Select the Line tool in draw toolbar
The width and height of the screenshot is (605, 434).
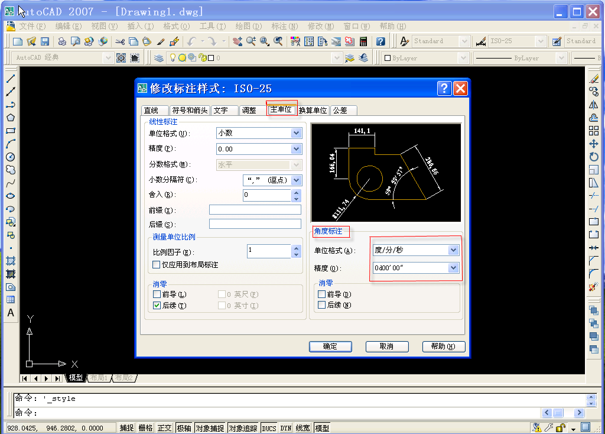coord(11,79)
